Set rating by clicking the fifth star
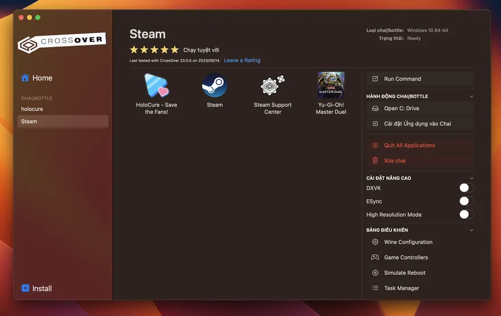The width and height of the screenshot is (501, 316). (x=175, y=50)
